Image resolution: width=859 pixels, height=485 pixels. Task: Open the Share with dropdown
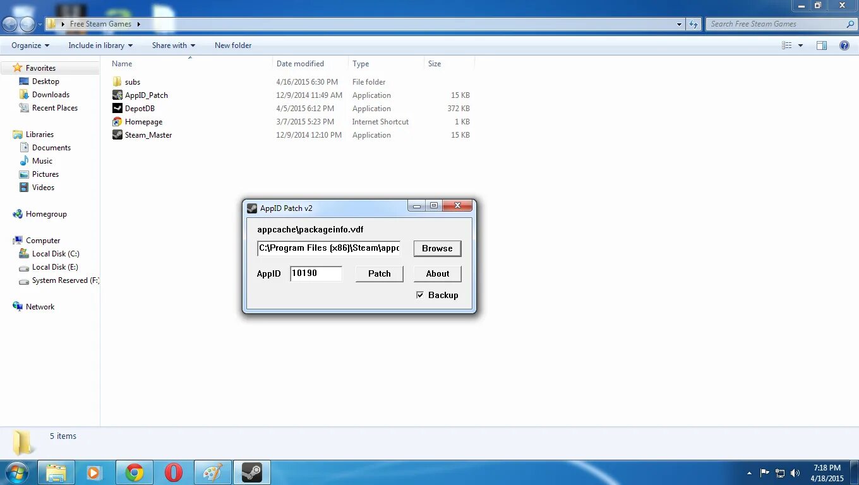(174, 45)
